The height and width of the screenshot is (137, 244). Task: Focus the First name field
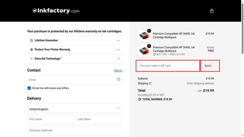pos(50,119)
